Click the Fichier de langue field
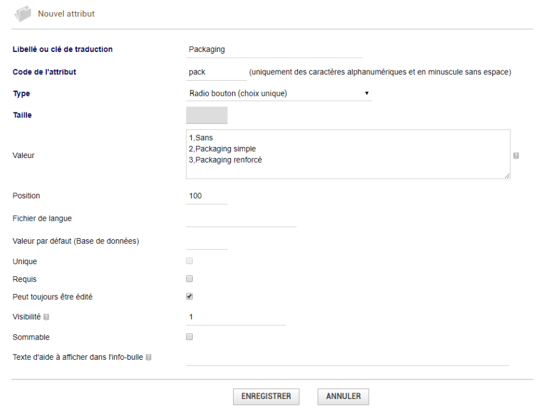The height and width of the screenshot is (414, 539). [241, 219]
